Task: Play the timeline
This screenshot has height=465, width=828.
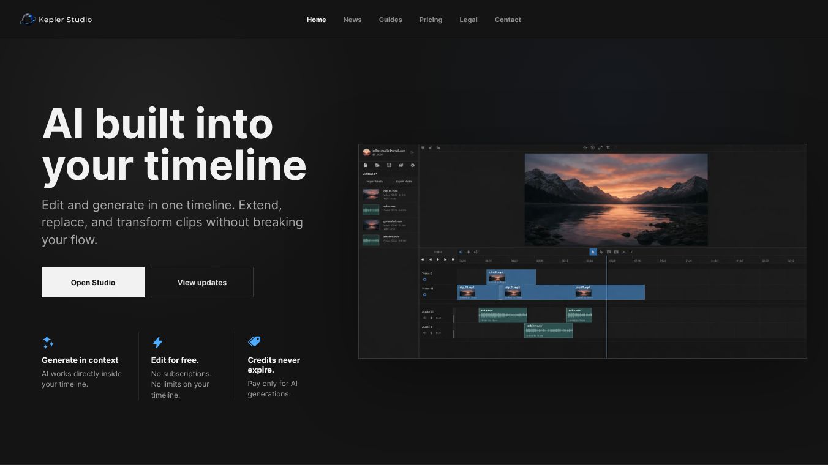Action: tap(438, 259)
